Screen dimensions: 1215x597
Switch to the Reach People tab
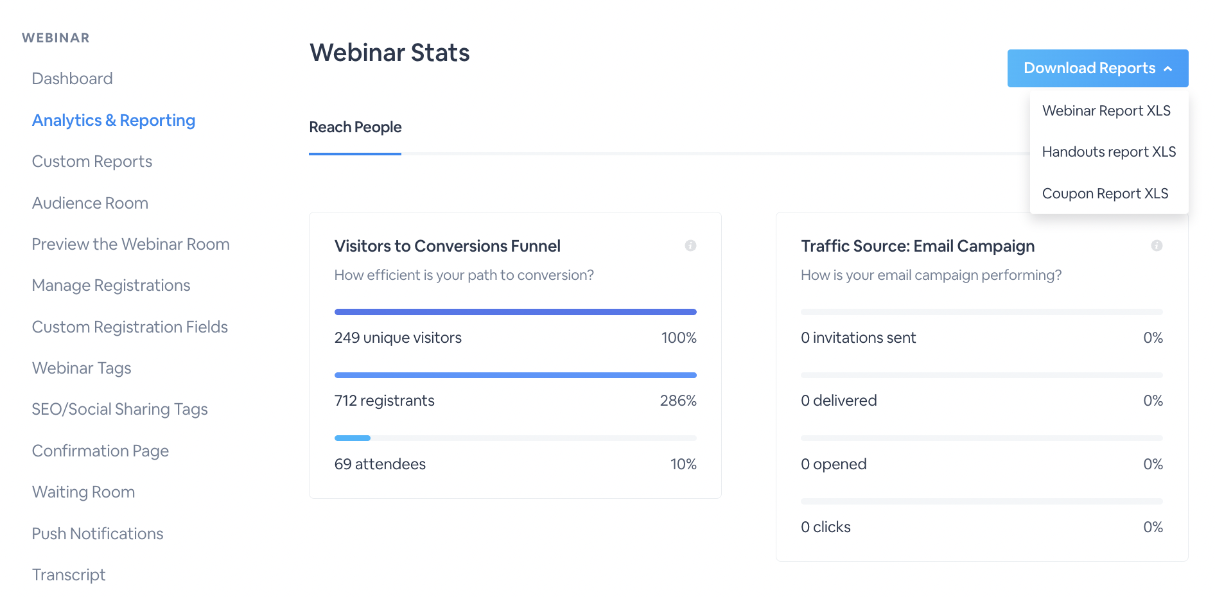tap(355, 128)
